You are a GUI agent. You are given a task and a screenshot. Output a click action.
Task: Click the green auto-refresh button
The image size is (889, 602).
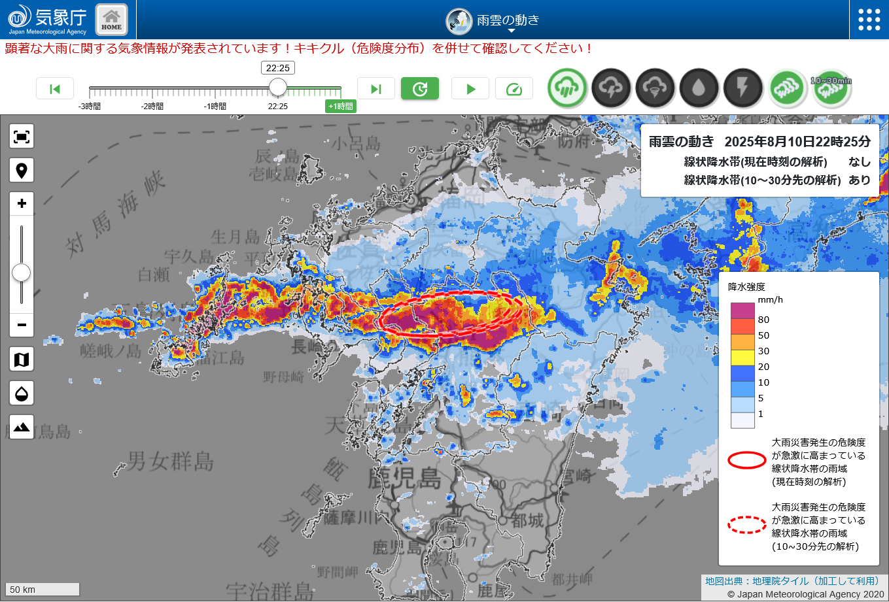coord(420,89)
